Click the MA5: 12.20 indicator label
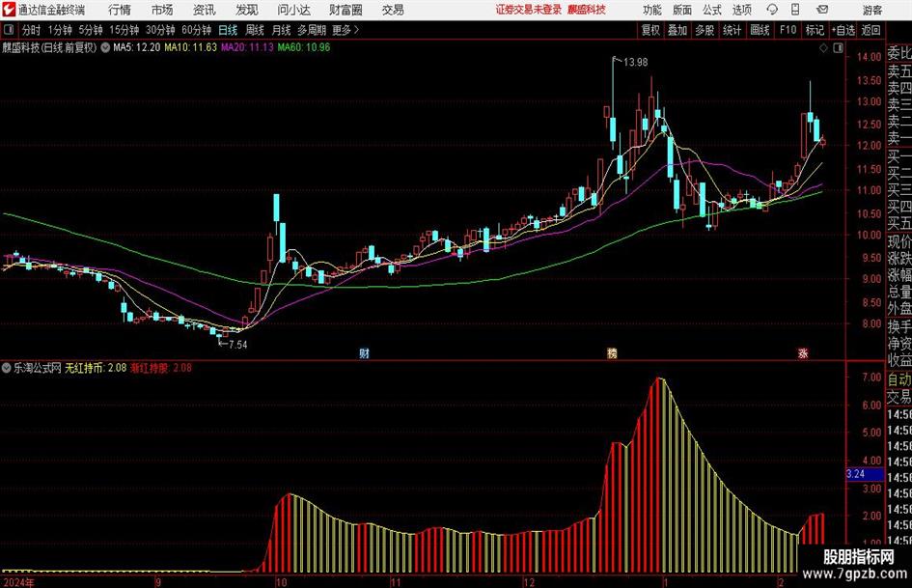This screenshot has width=912, height=588. pyautogui.click(x=137, y=47)
